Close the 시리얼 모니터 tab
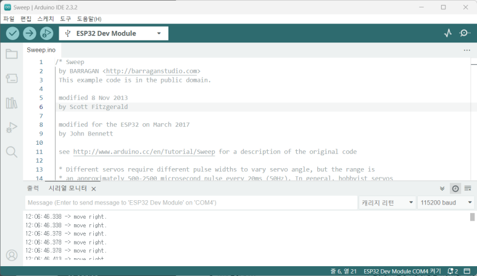This screenshot has width=477, height=276. pyautogui.click(x=94, y=189)
